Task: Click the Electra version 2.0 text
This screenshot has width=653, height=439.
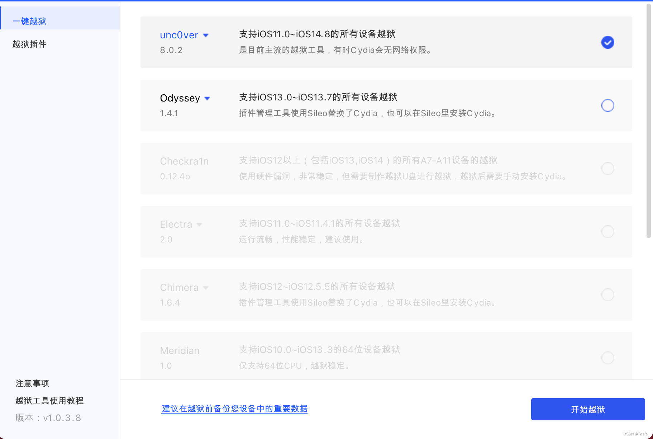Action: click(x=166, y=240)
